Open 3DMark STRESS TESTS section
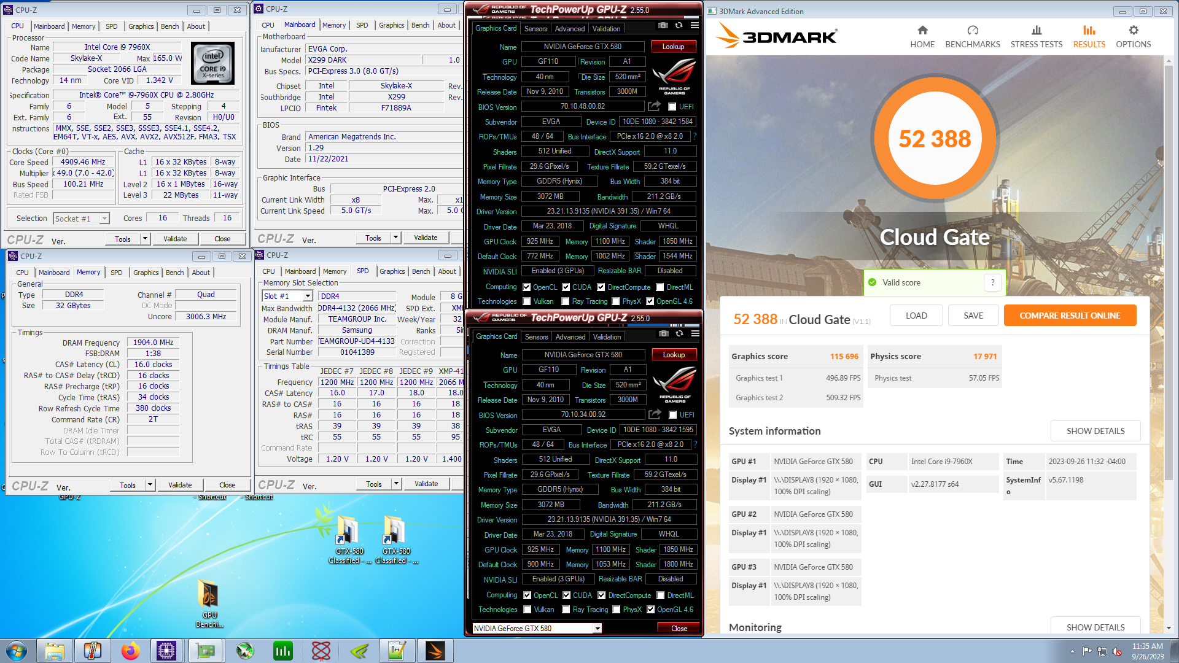 (1036, 37)
